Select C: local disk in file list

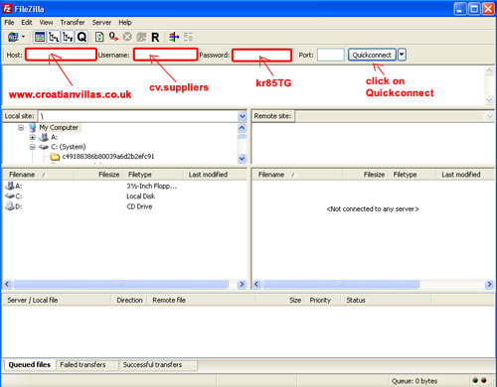pyautogui.click(x=14, y=196)
